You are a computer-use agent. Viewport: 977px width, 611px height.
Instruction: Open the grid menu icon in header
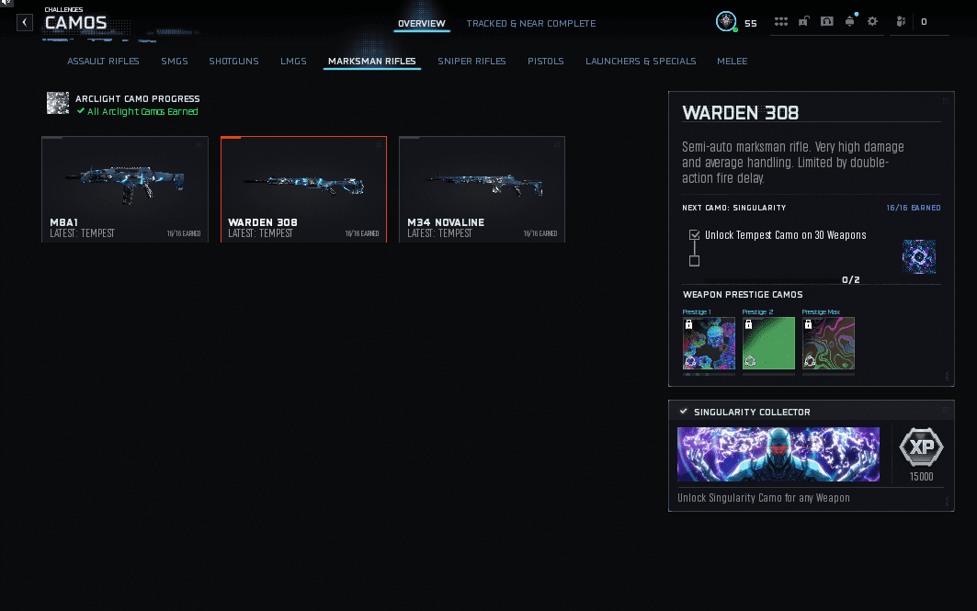[781, 22]
